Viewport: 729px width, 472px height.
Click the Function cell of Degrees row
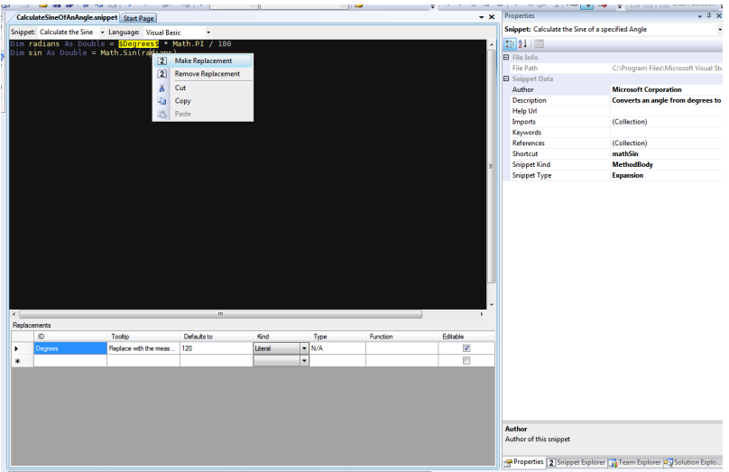401,348
